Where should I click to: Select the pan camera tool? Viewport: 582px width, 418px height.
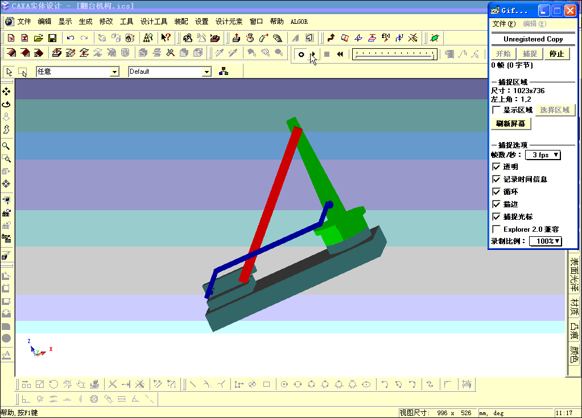6,91
